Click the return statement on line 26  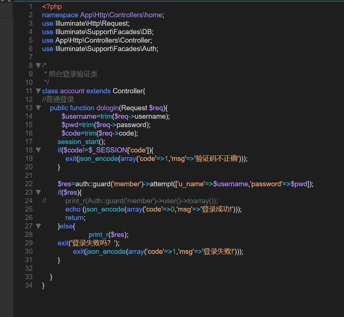pyautogui.click(x=73, y=217)
